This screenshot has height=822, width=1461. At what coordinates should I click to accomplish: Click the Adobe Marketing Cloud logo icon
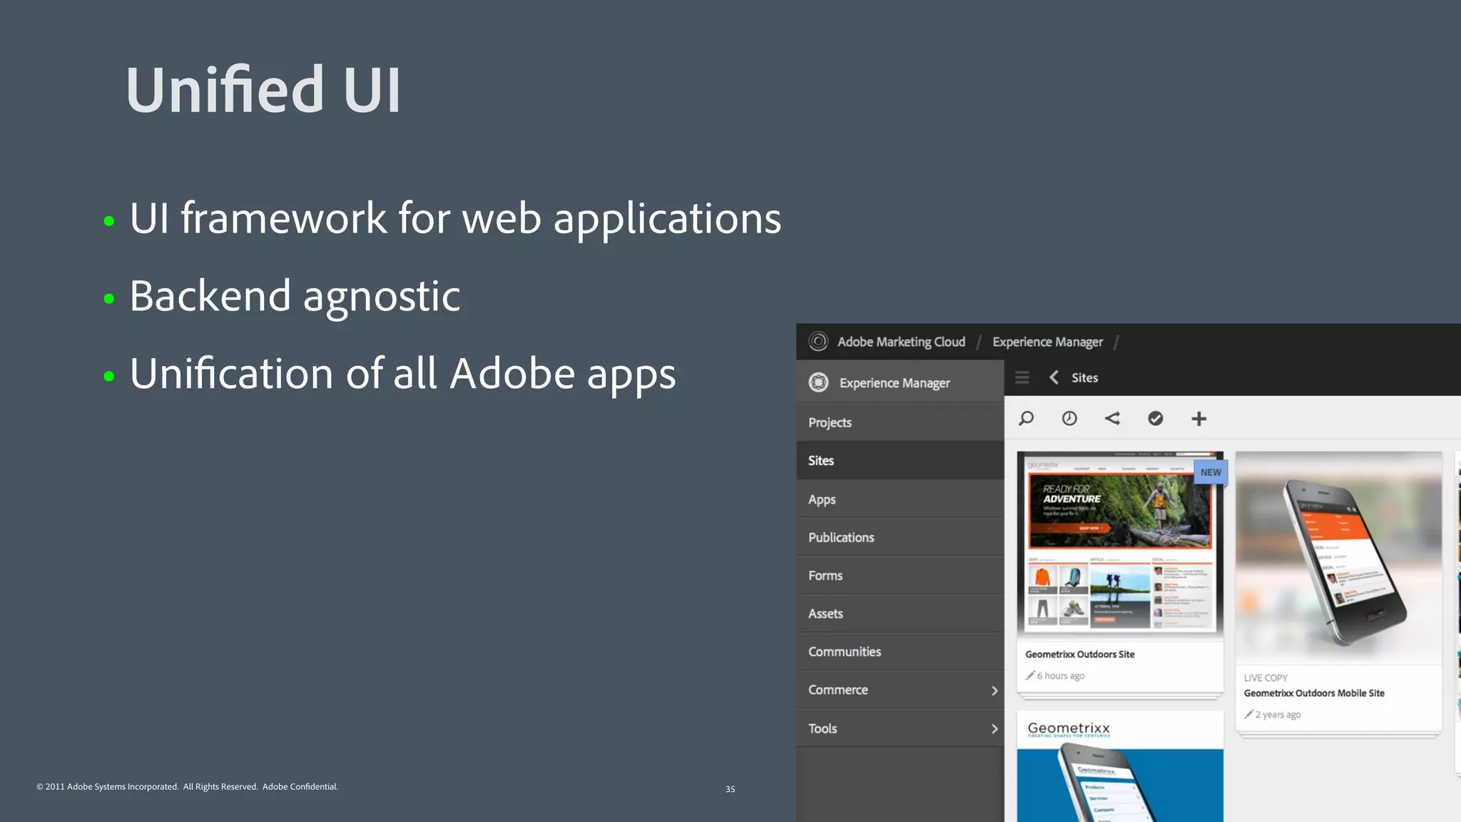[818, 342]
